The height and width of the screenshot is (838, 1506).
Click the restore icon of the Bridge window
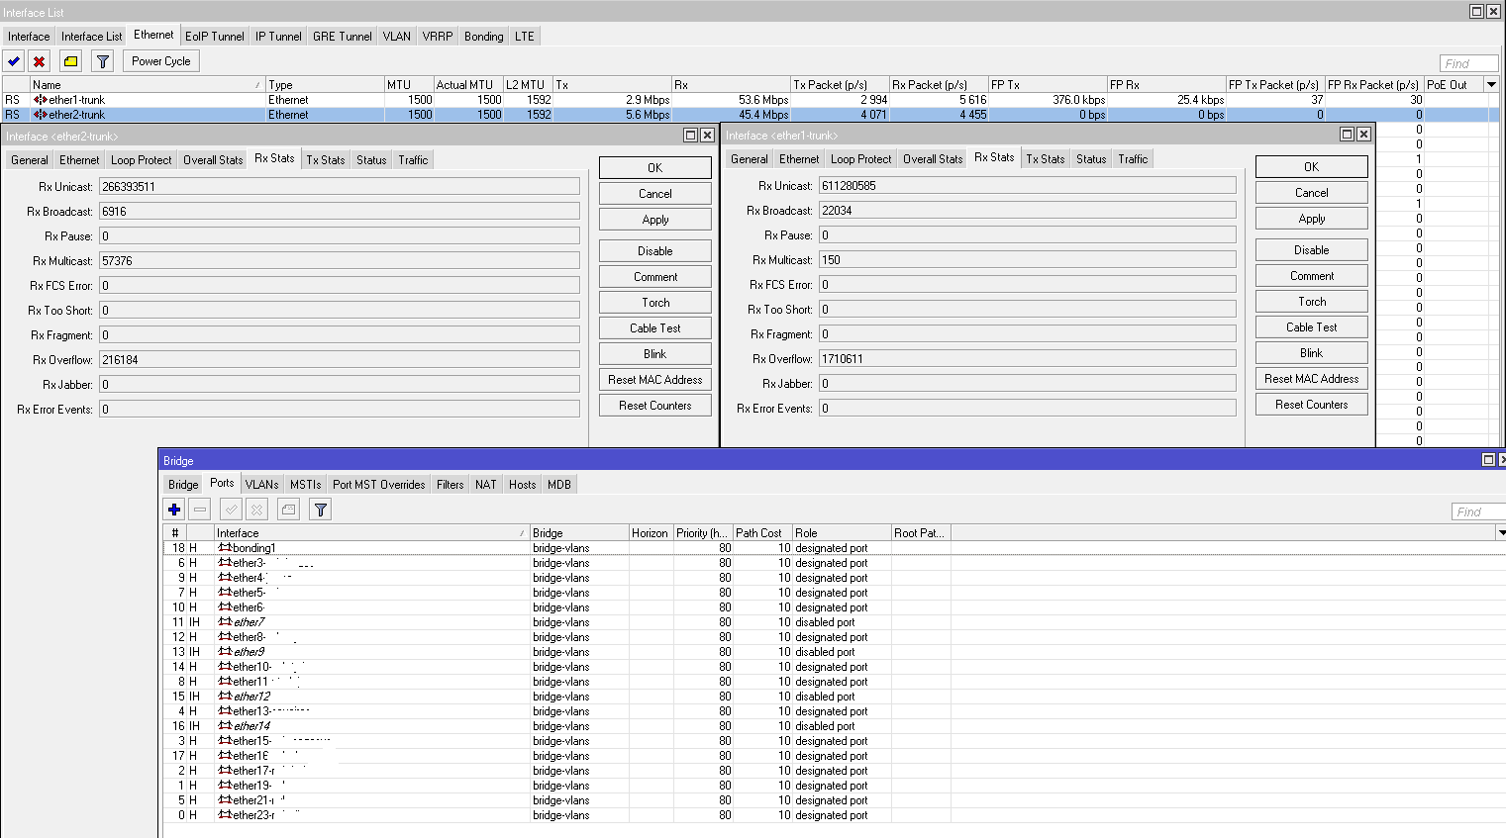coord(1488,460)
